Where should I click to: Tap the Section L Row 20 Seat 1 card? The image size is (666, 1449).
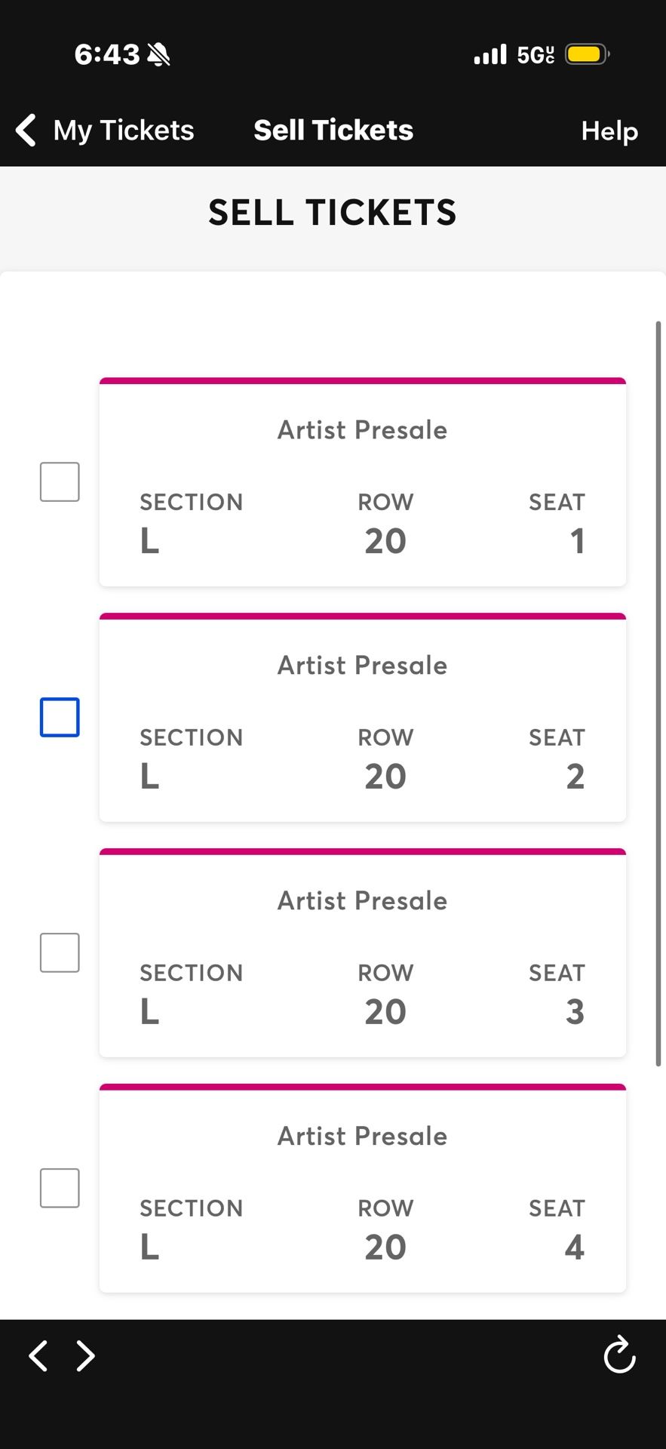point(363,483)
